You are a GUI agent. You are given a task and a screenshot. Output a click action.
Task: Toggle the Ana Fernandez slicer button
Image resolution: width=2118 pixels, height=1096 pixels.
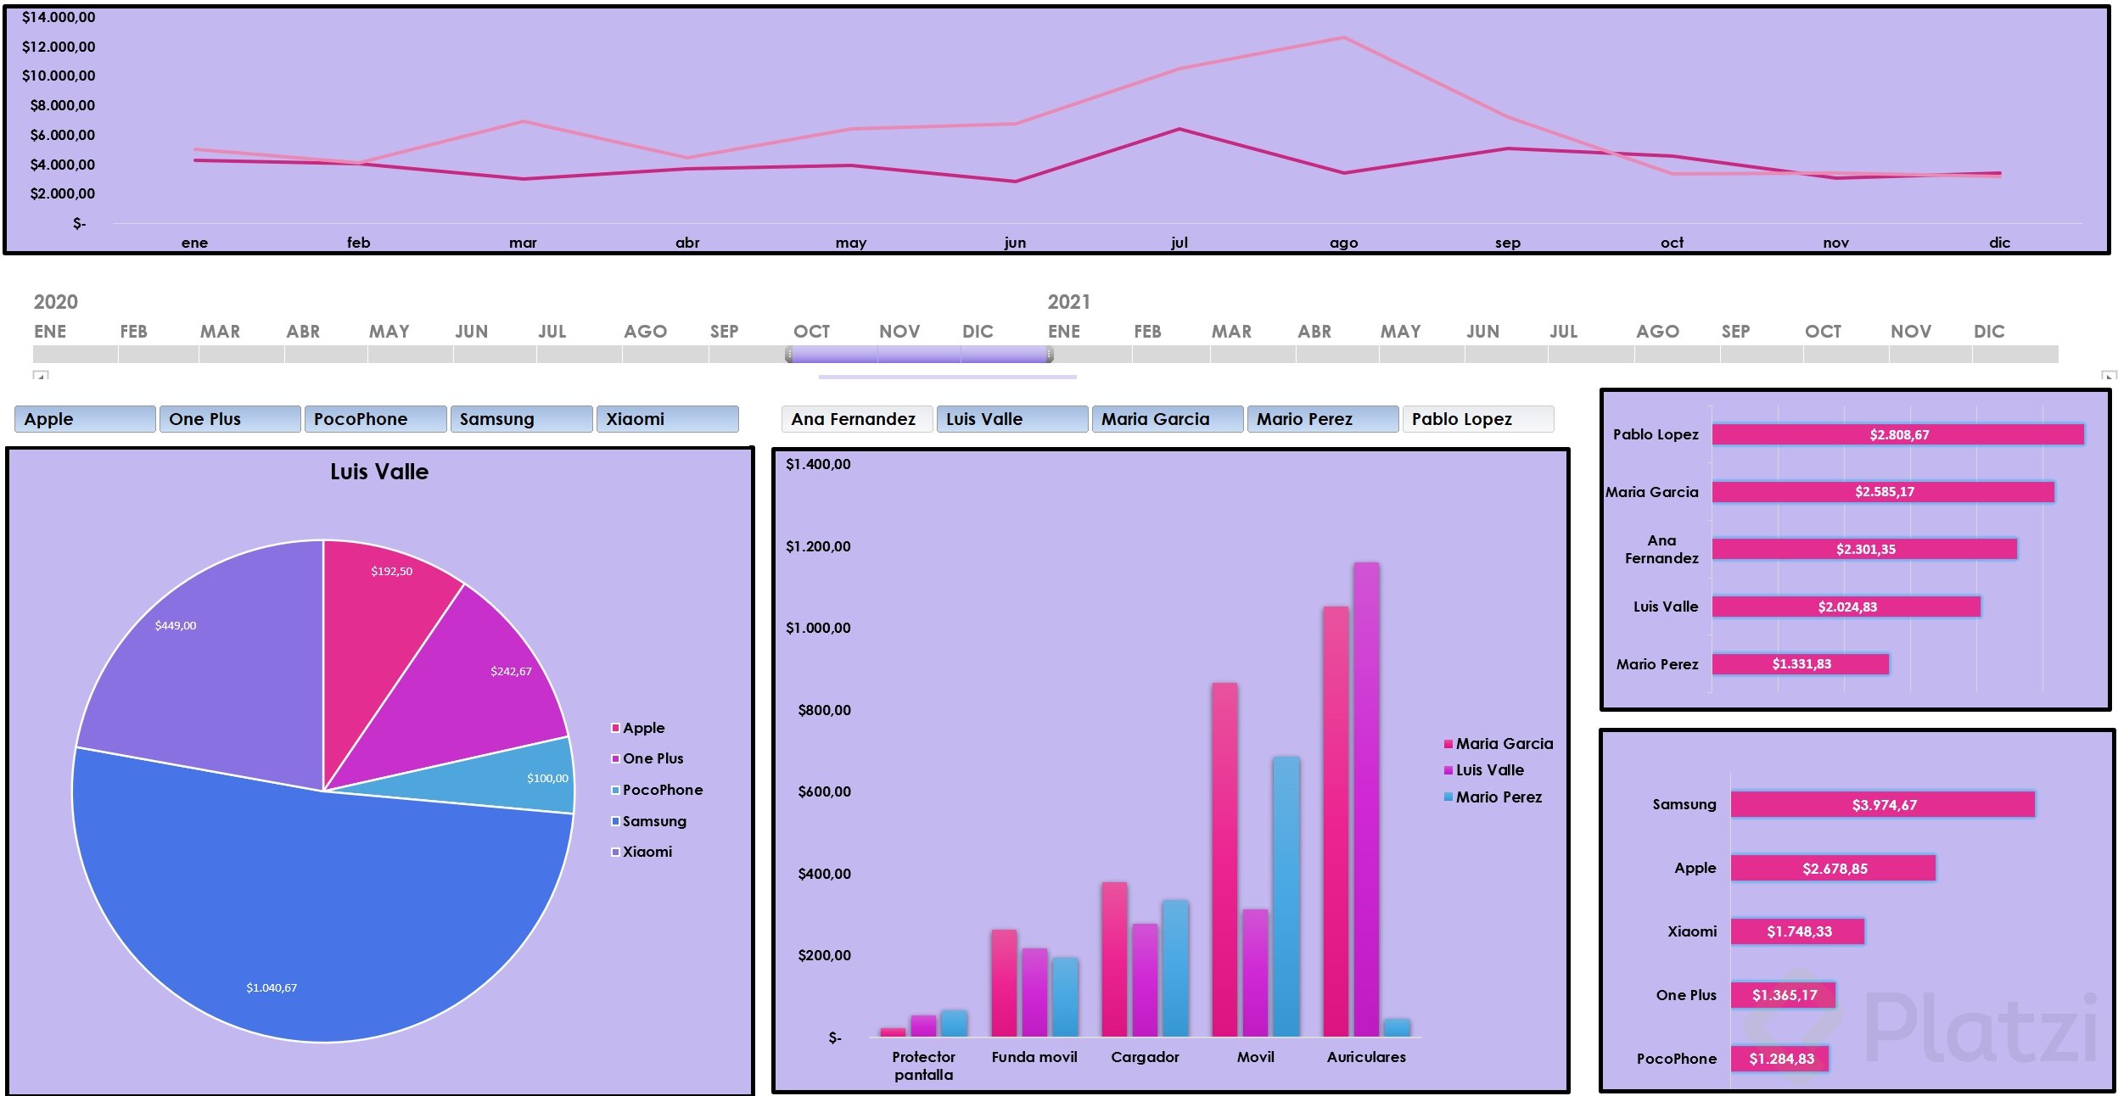pyautogui.click(x=856, y=419)
